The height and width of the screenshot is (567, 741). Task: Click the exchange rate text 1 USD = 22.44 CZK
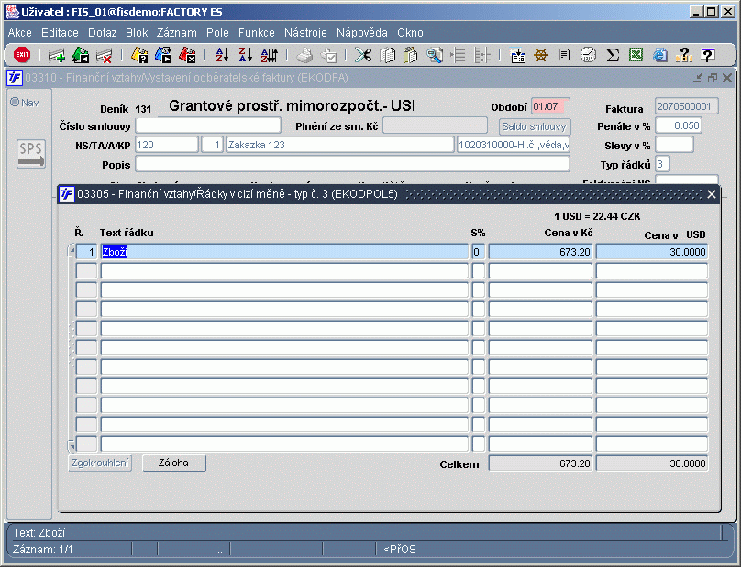(x=597, y=216)
